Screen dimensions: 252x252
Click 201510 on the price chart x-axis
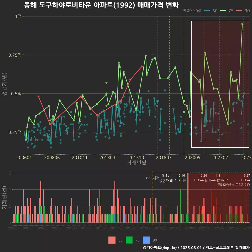coord(136,157)
